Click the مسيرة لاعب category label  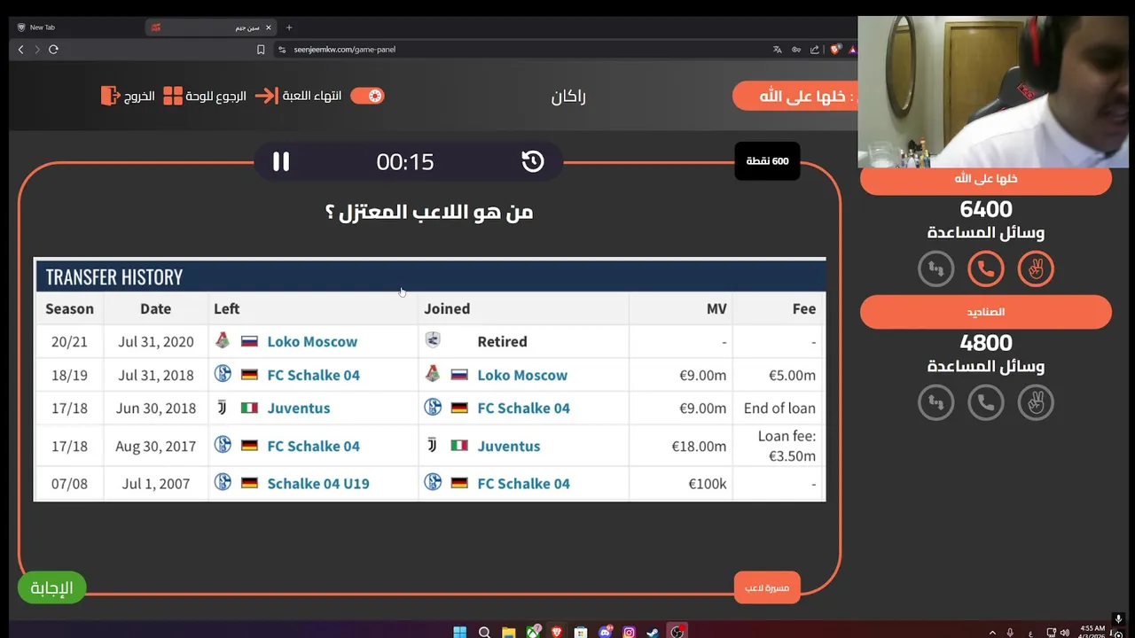[x=767, y=587]
